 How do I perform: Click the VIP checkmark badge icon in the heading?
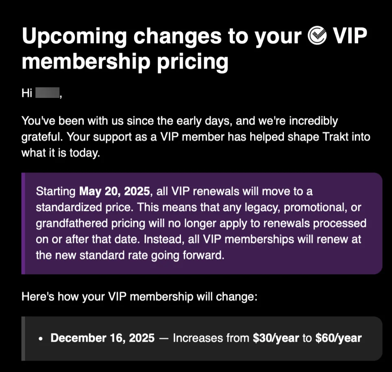point(317,37)
